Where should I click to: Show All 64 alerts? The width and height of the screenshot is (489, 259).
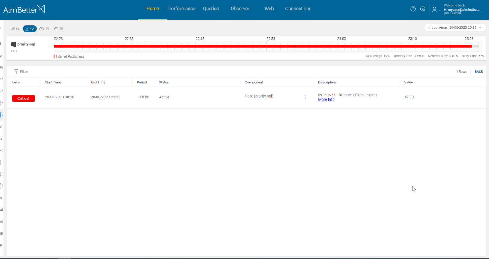(x=15, y=29)
